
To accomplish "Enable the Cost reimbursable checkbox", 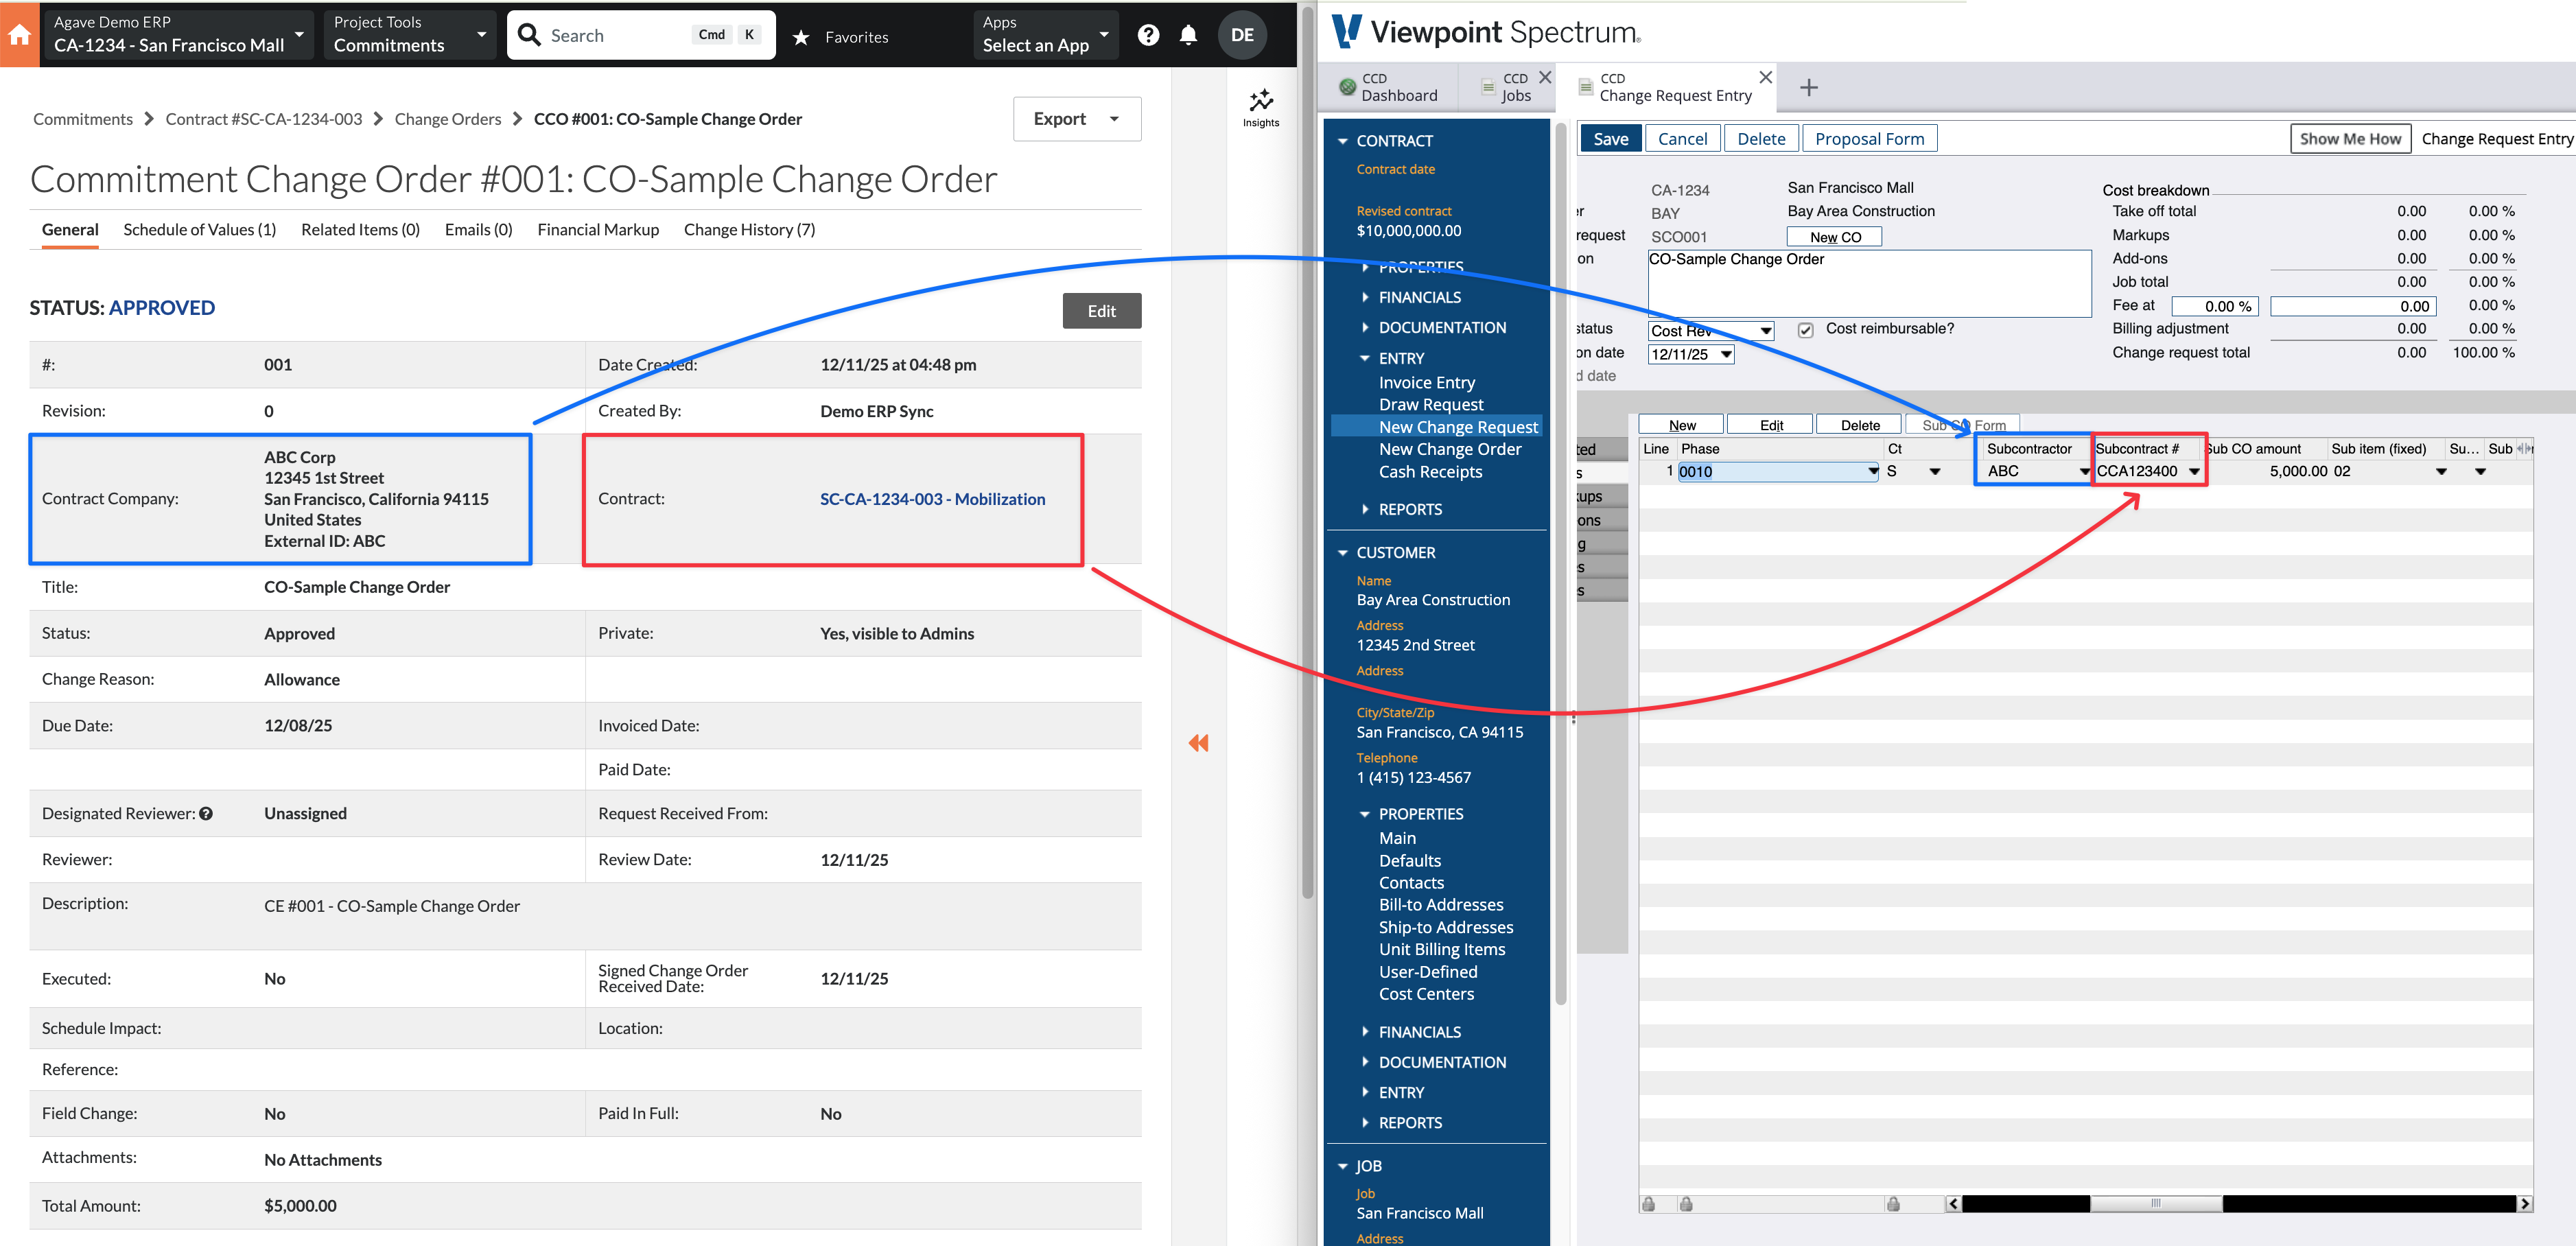I will coord(1806,329).
